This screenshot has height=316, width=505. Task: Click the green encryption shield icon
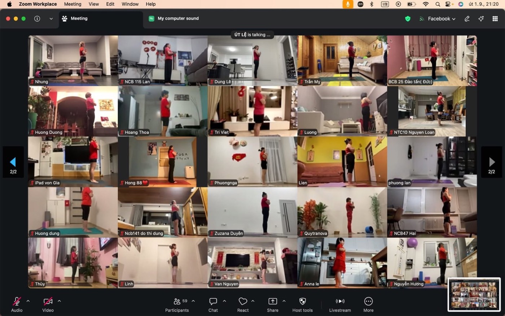(408, 19)
